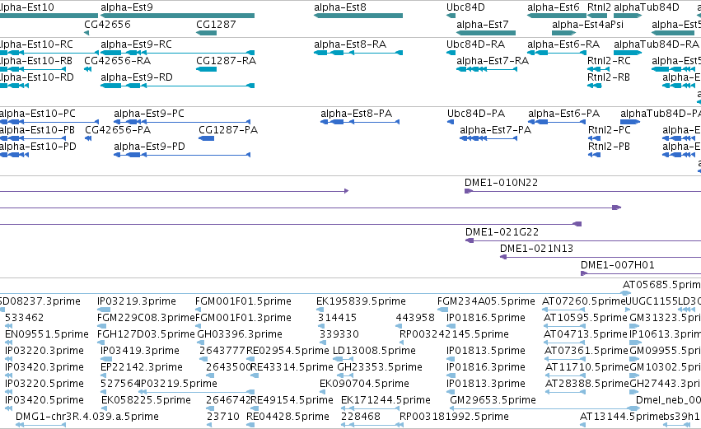Open the EP22142.3prime EST label

(x=142, y=367)
